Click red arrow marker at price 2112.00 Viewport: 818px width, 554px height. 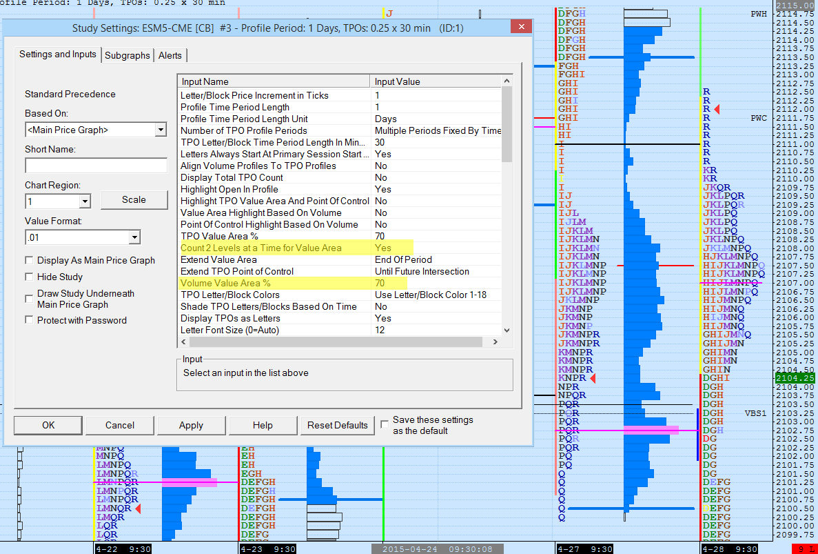[716, 110]
